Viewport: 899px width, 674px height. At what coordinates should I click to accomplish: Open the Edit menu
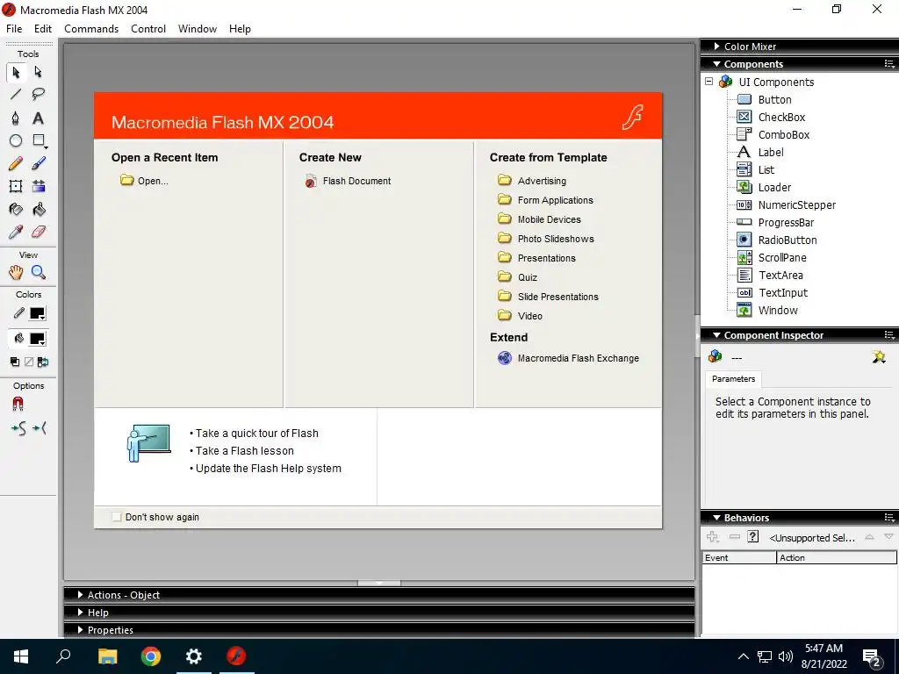(43, 29)
